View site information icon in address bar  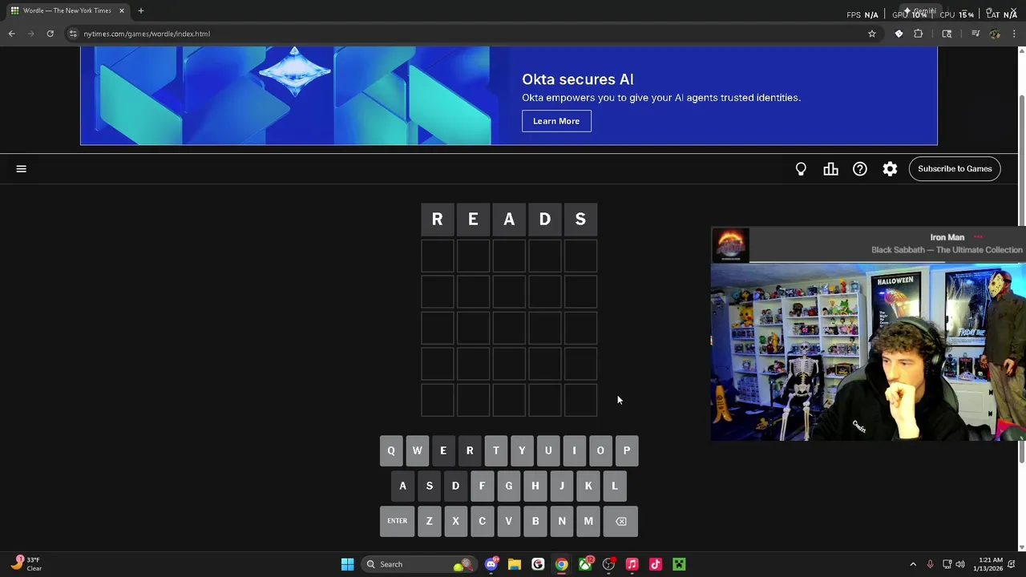pos(73,34)
